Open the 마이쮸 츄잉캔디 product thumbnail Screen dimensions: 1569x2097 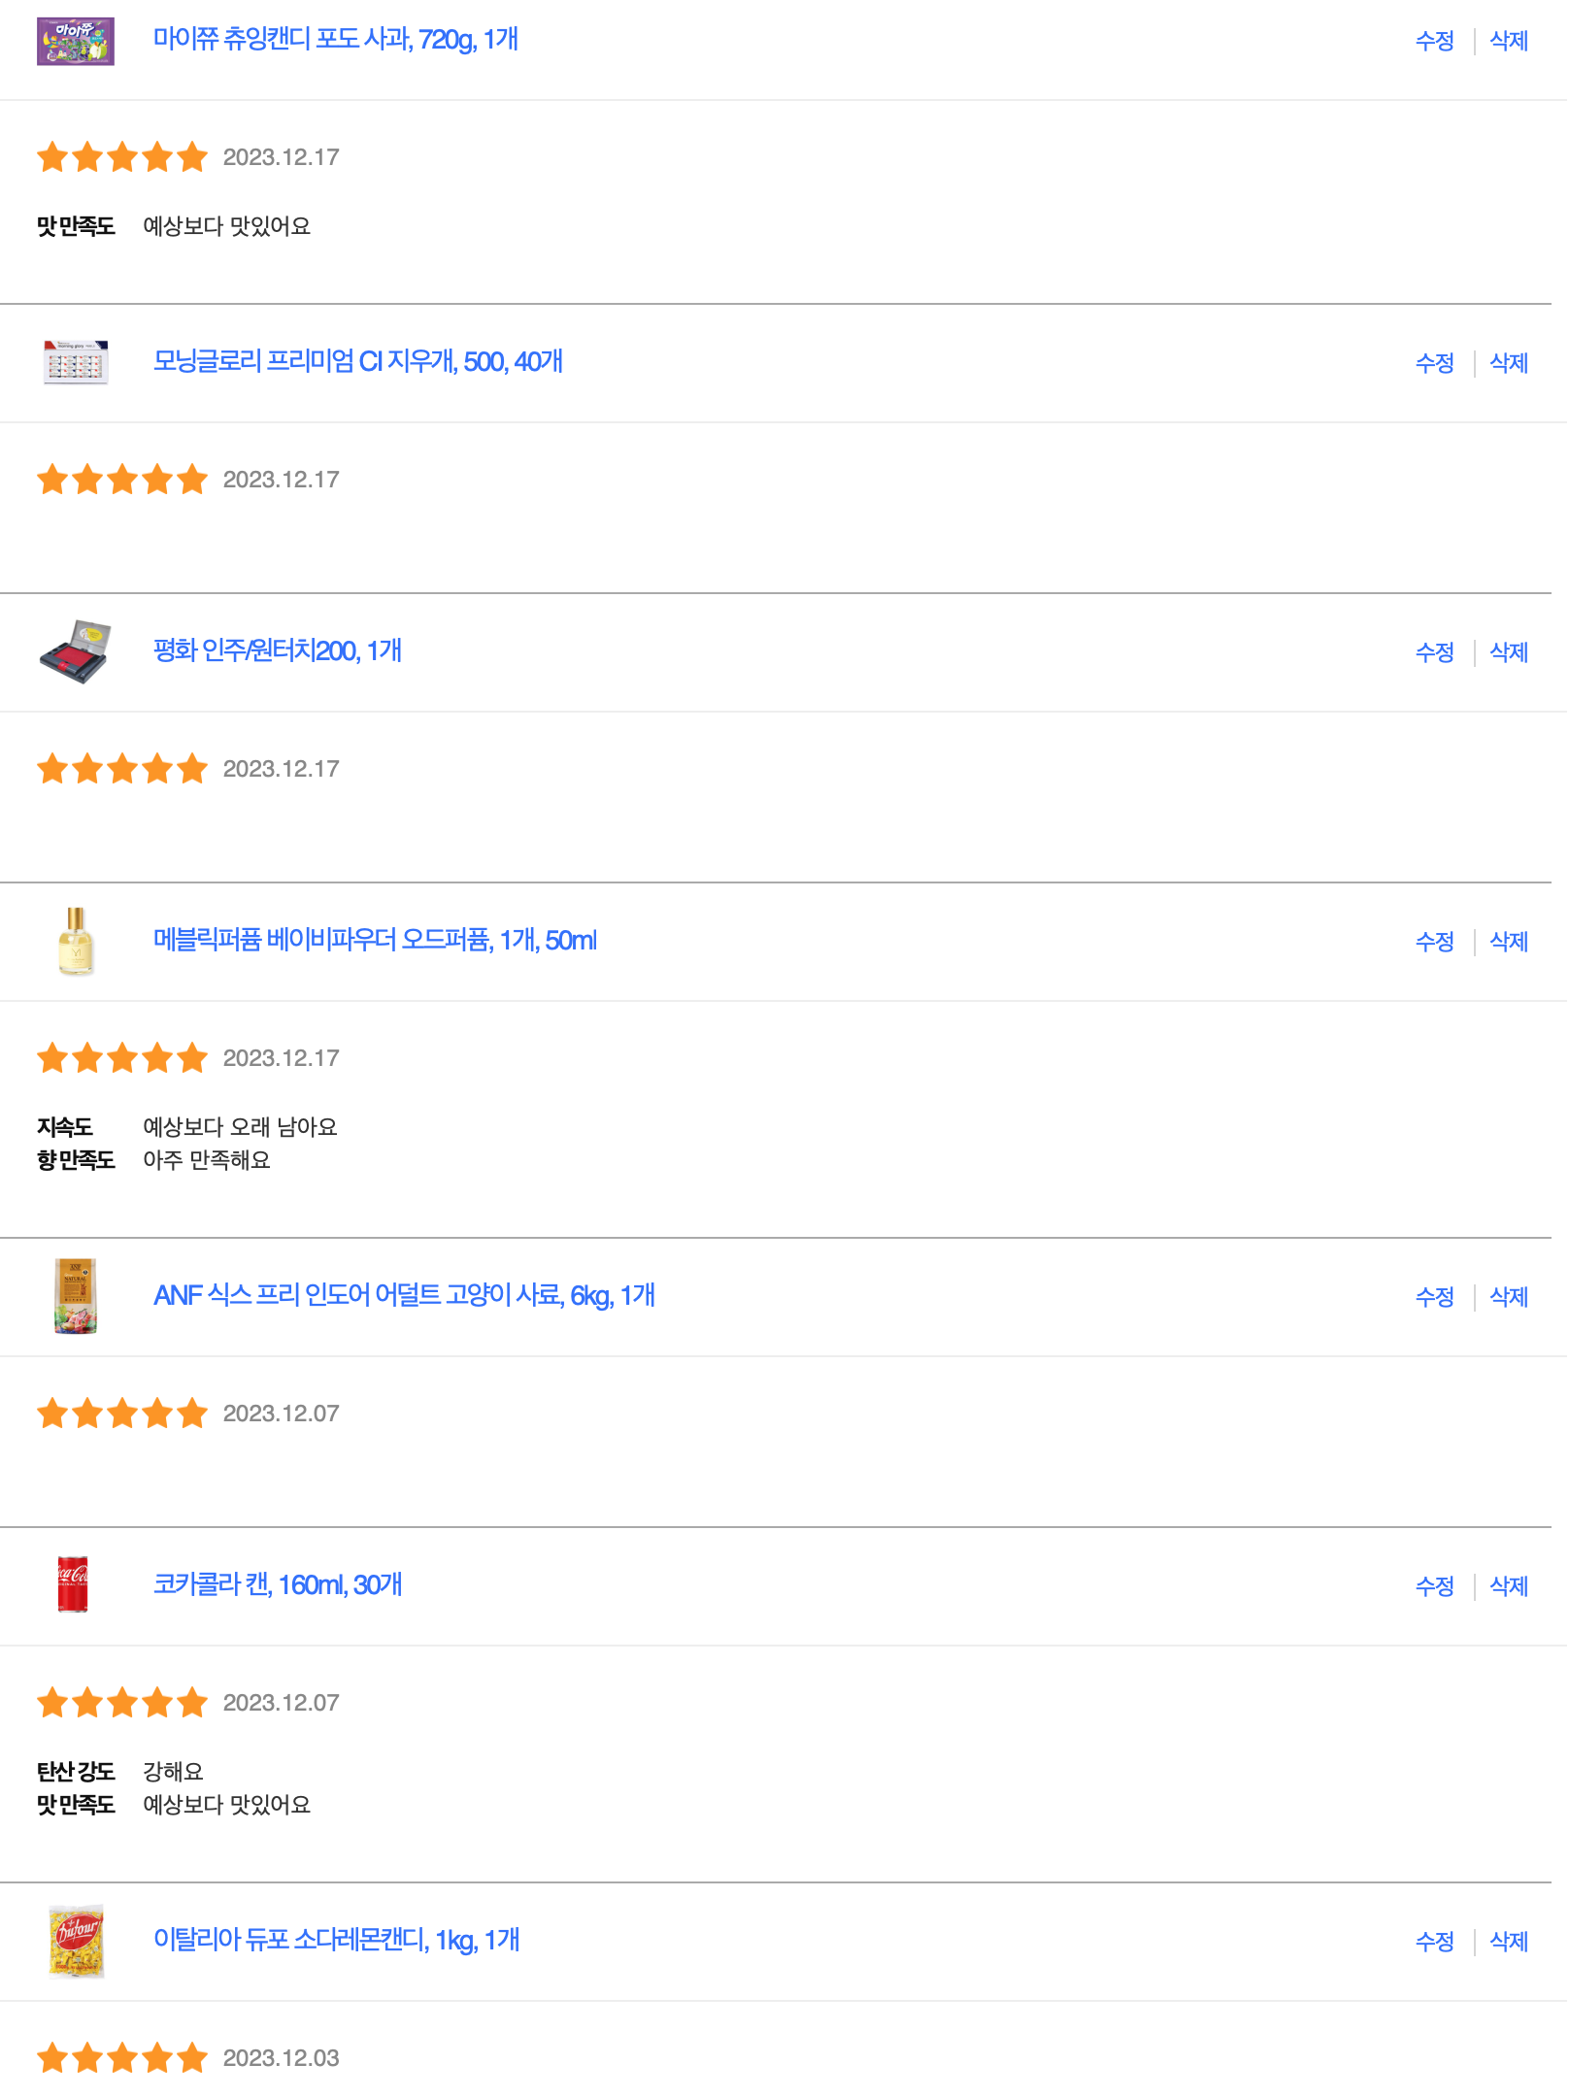76,41
